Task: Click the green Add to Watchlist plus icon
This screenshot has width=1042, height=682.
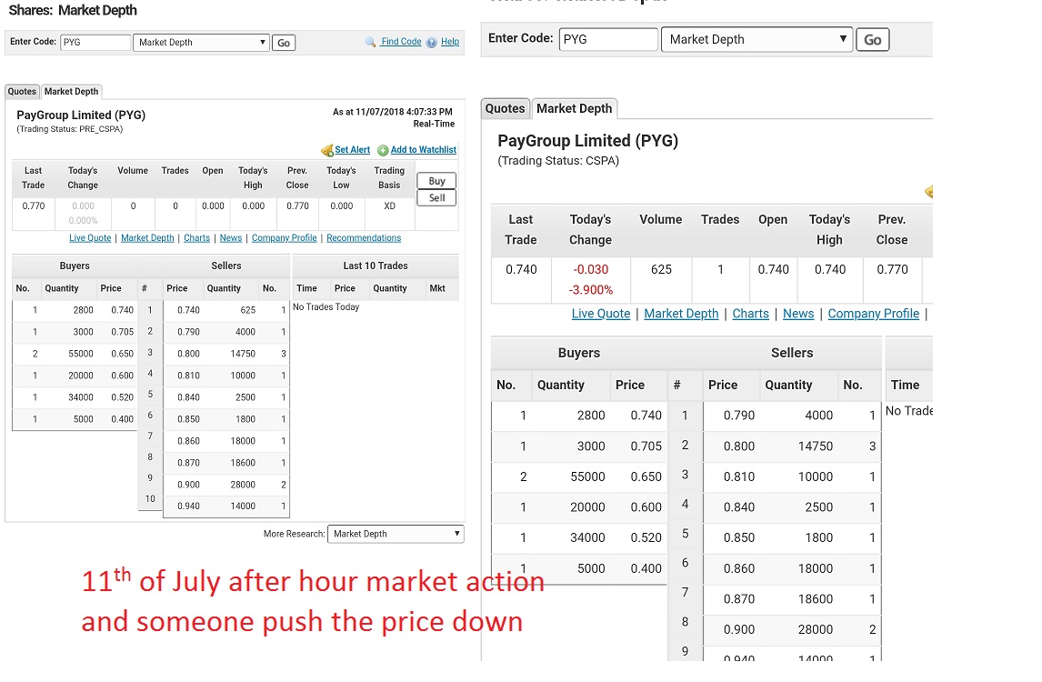Action: tap(383, 150)
